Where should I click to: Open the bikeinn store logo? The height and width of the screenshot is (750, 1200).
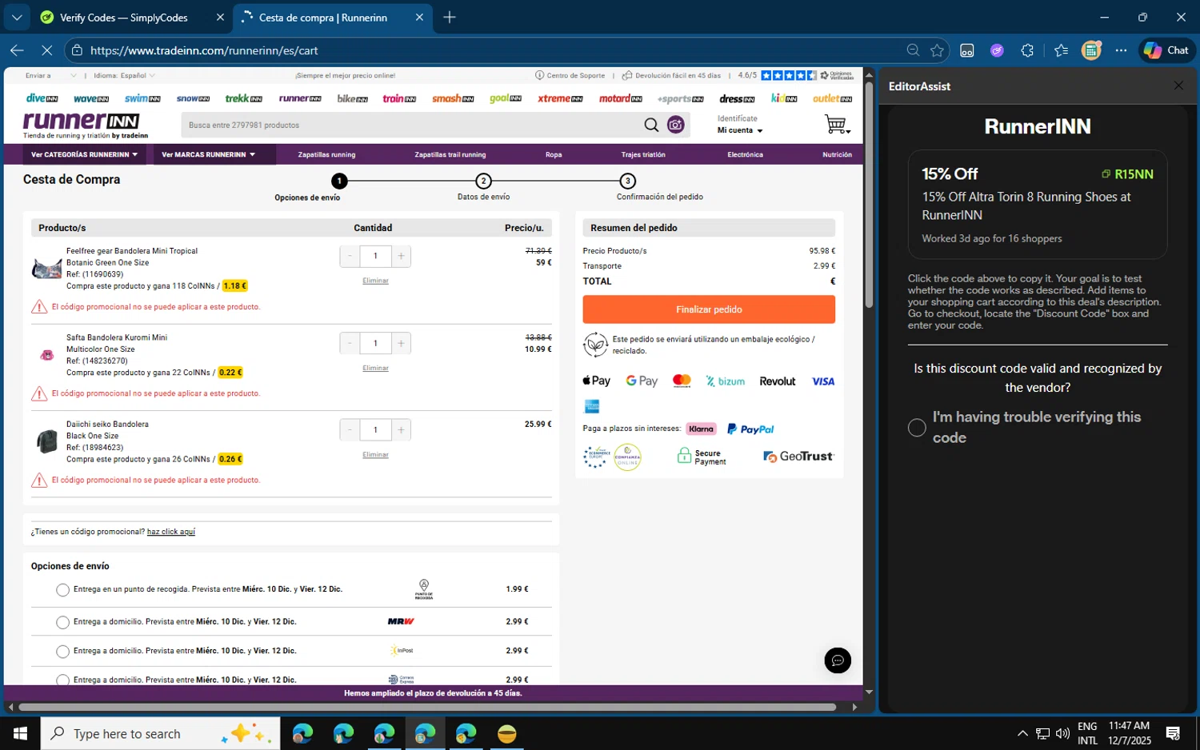click(352, 98)
